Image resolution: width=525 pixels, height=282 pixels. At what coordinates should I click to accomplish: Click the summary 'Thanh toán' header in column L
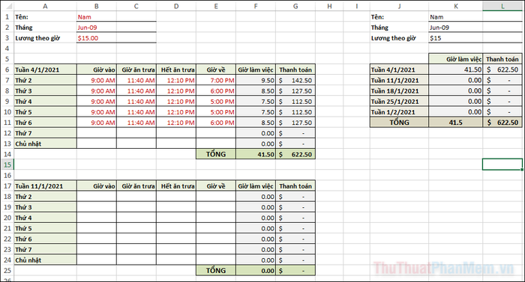502,59
